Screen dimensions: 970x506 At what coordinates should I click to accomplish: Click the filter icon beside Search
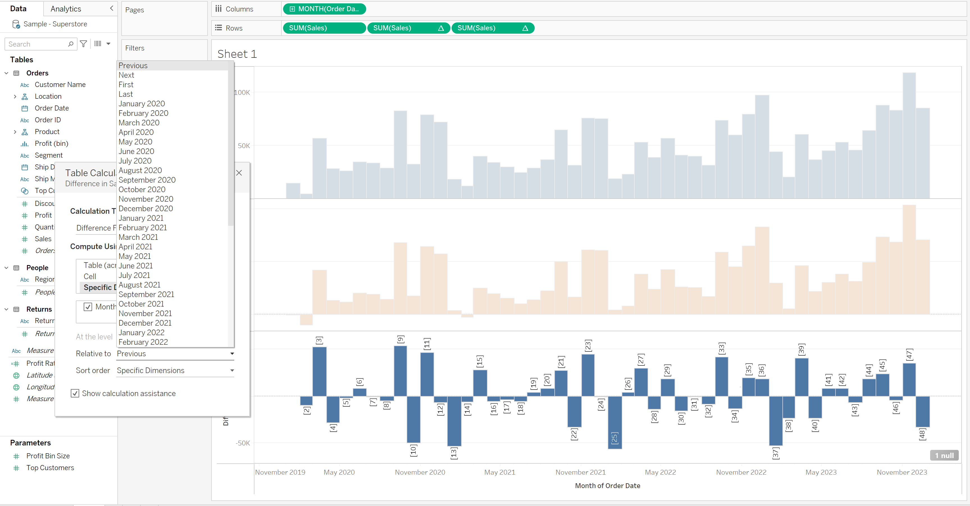pyautogui.click(x=84, y=44)
